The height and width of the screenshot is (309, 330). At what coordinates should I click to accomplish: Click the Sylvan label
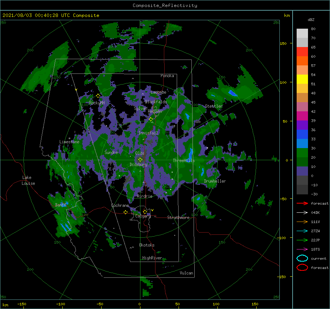click(x=140, y=108)
